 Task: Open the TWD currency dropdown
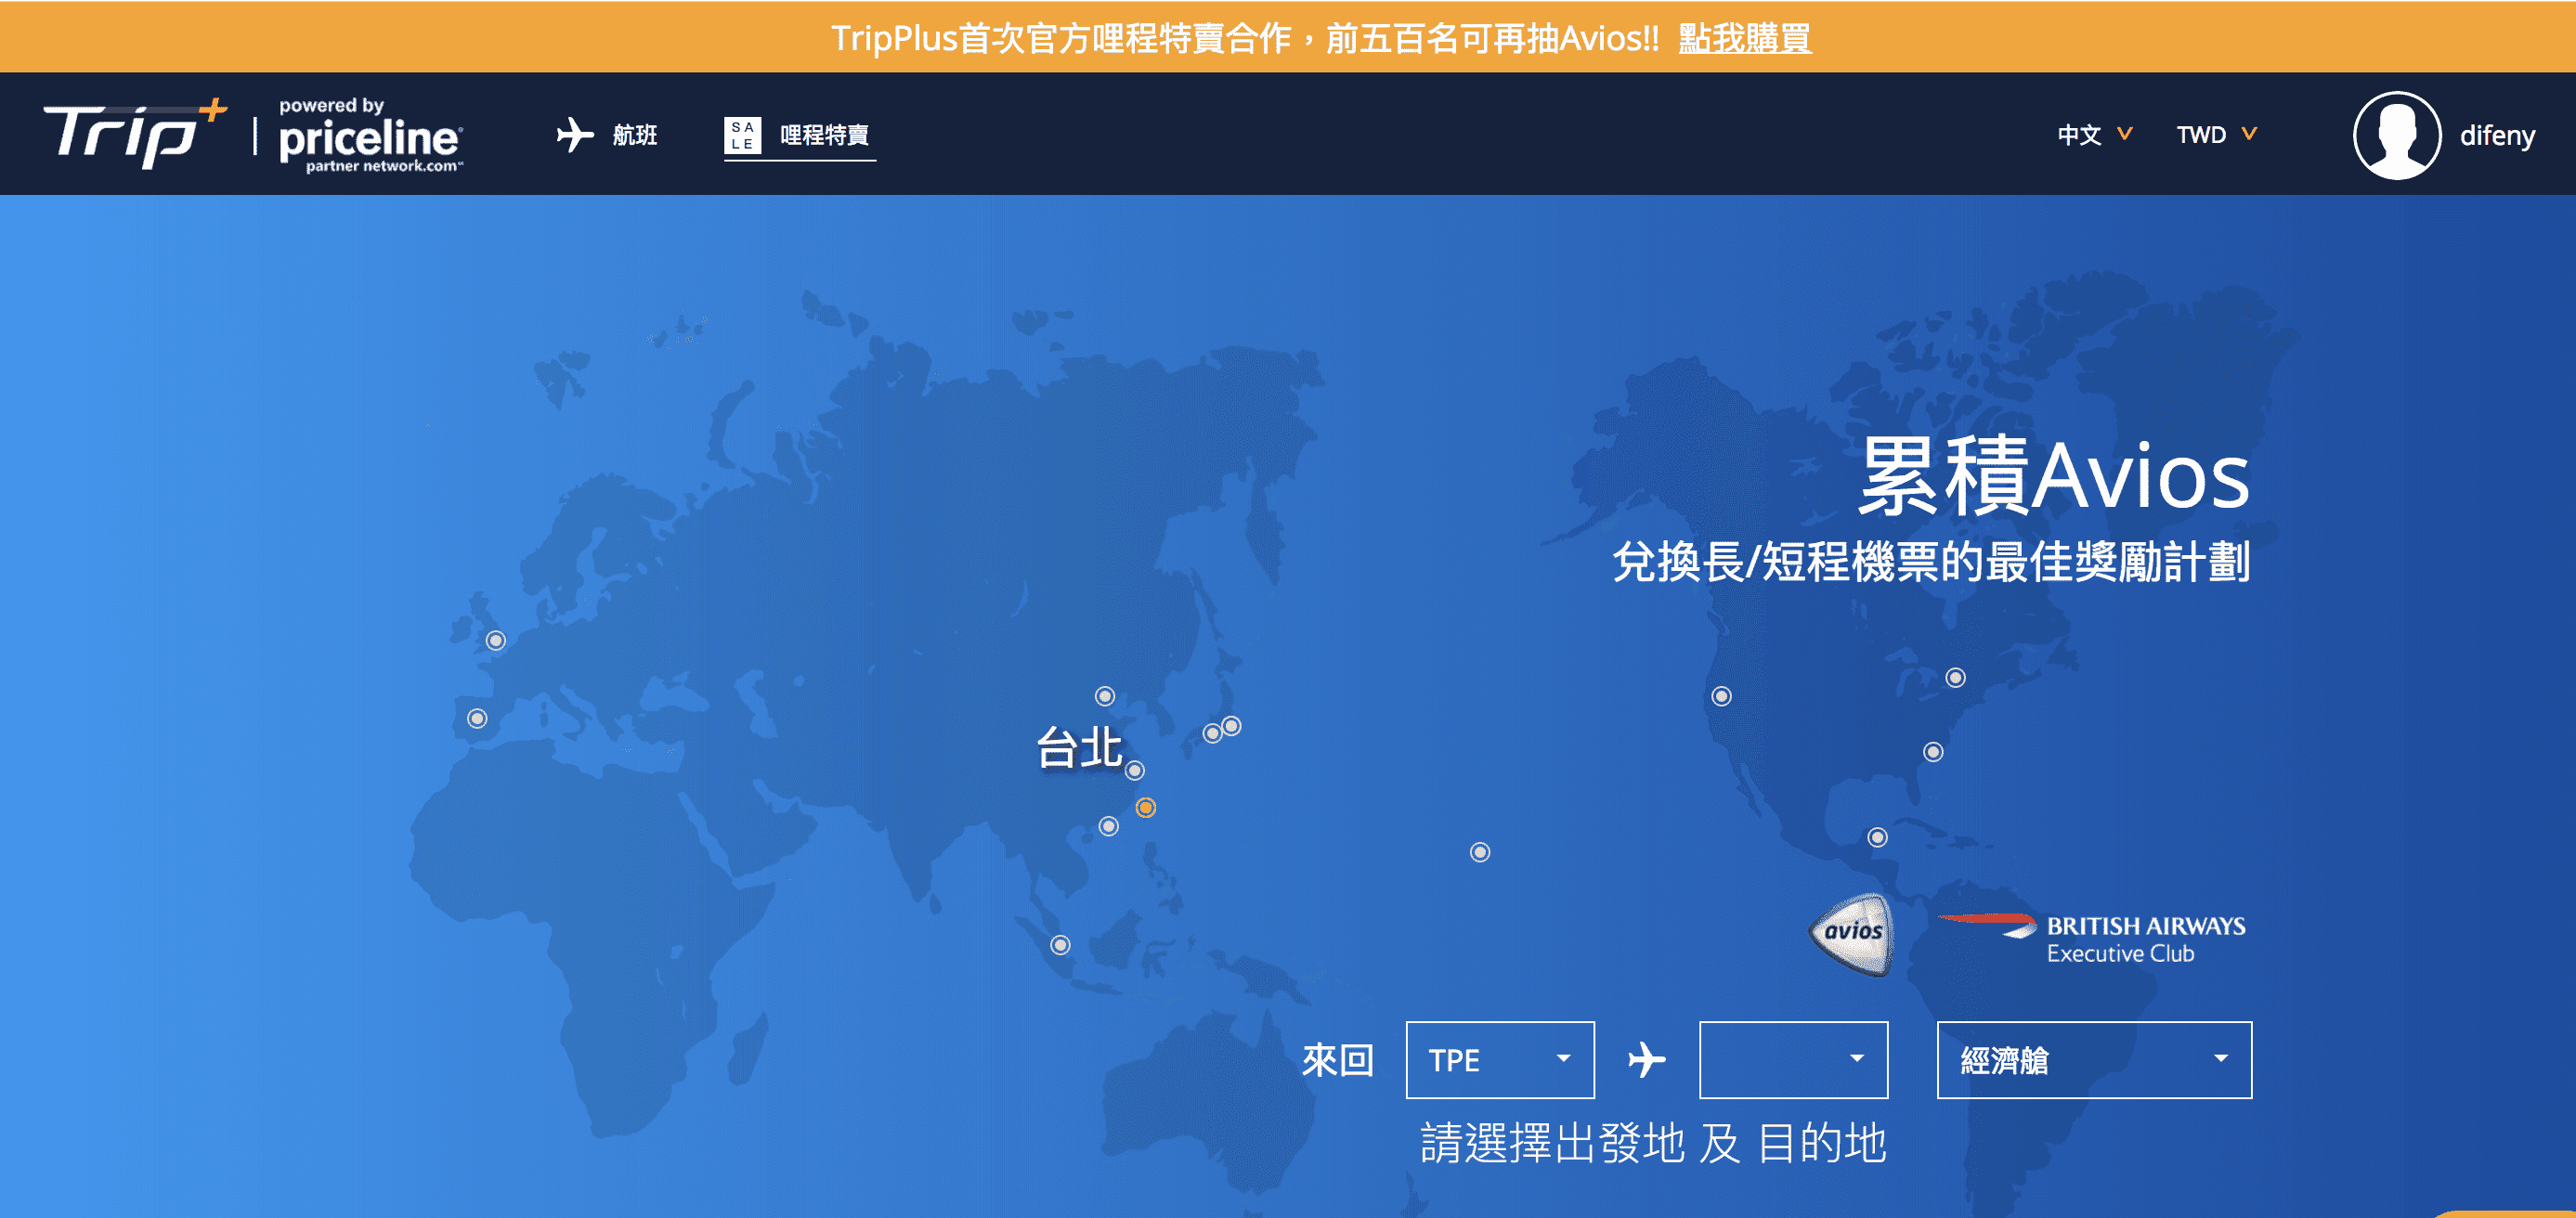click(2216, 135)
